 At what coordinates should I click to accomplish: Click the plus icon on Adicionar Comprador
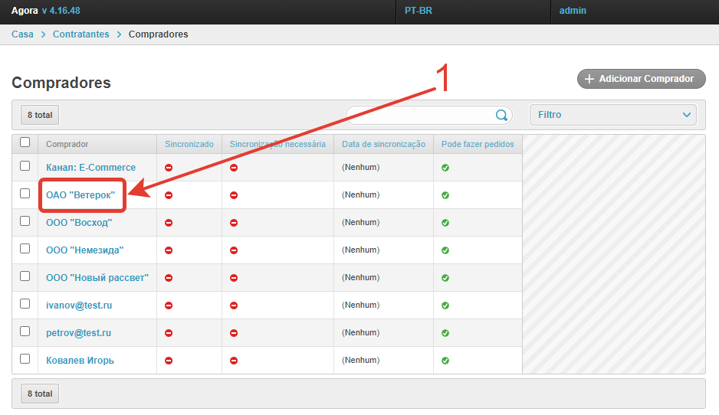(x=589, y=79)
